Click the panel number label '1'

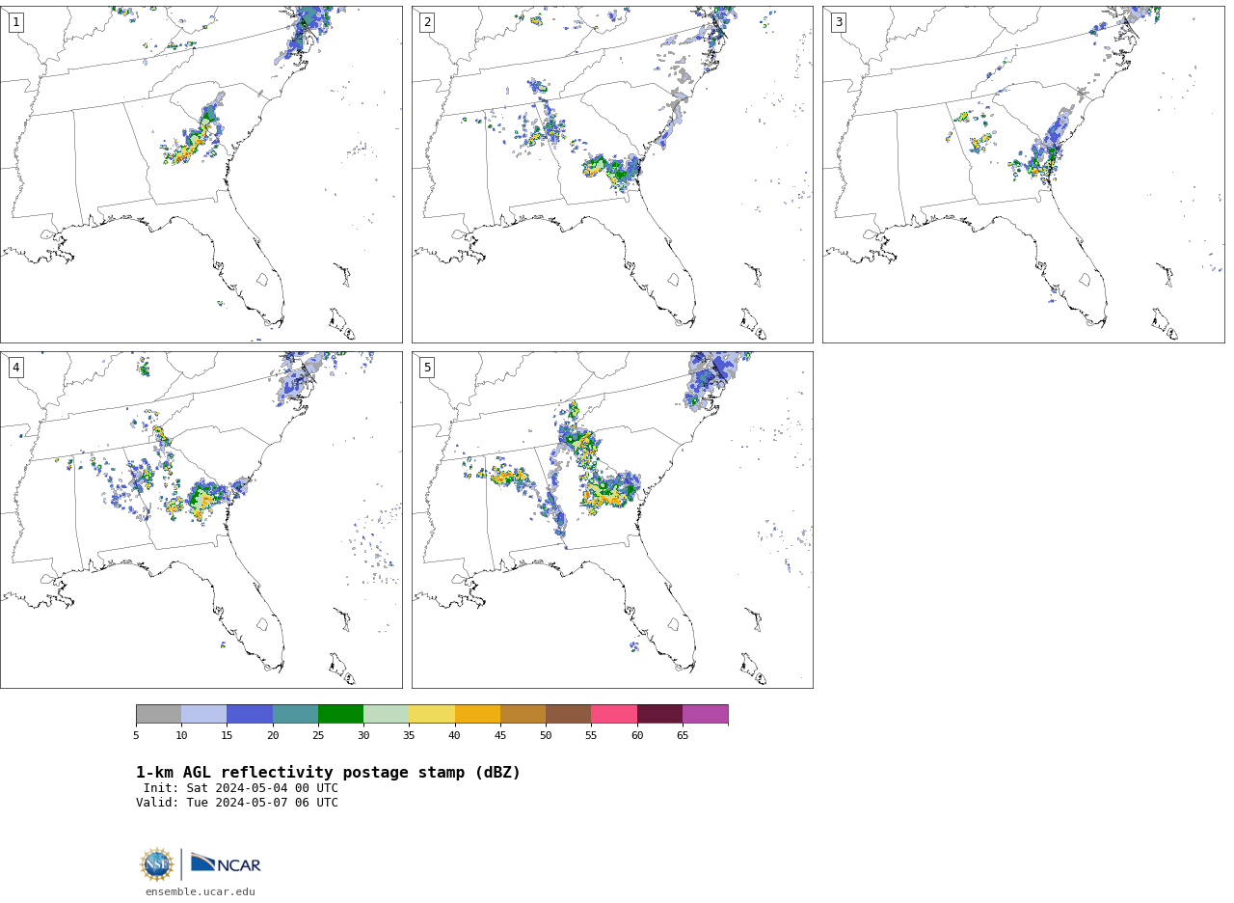coord(15,22)
